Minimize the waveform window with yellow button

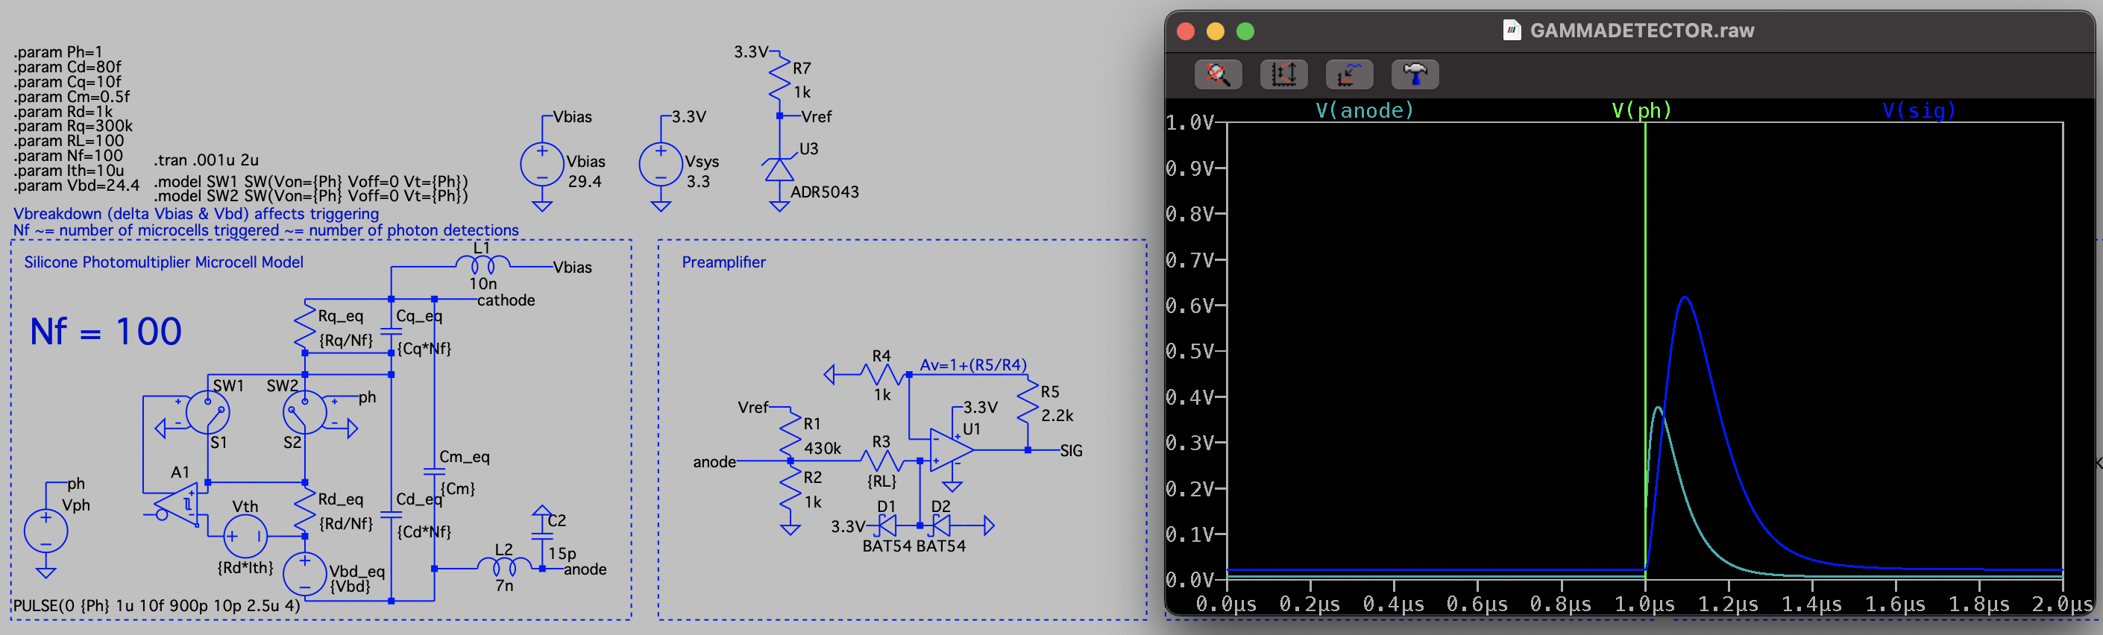click(1215, 31)
